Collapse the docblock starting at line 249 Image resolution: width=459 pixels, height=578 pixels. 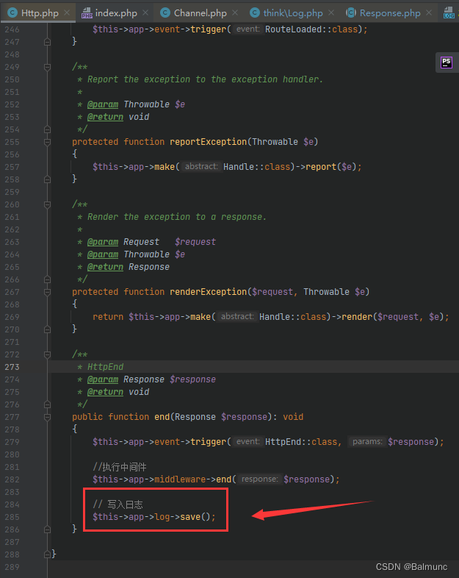tap(47, 67)
